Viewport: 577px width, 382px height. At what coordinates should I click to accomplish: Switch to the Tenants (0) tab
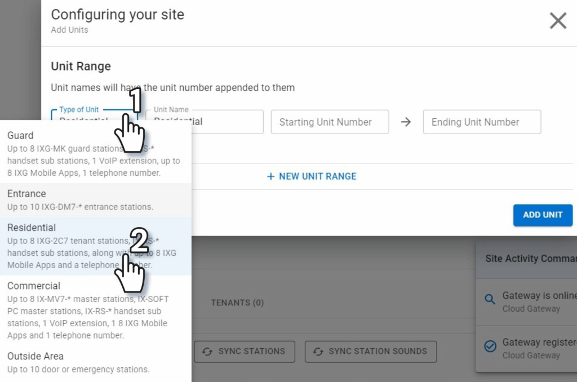[237, 303]
